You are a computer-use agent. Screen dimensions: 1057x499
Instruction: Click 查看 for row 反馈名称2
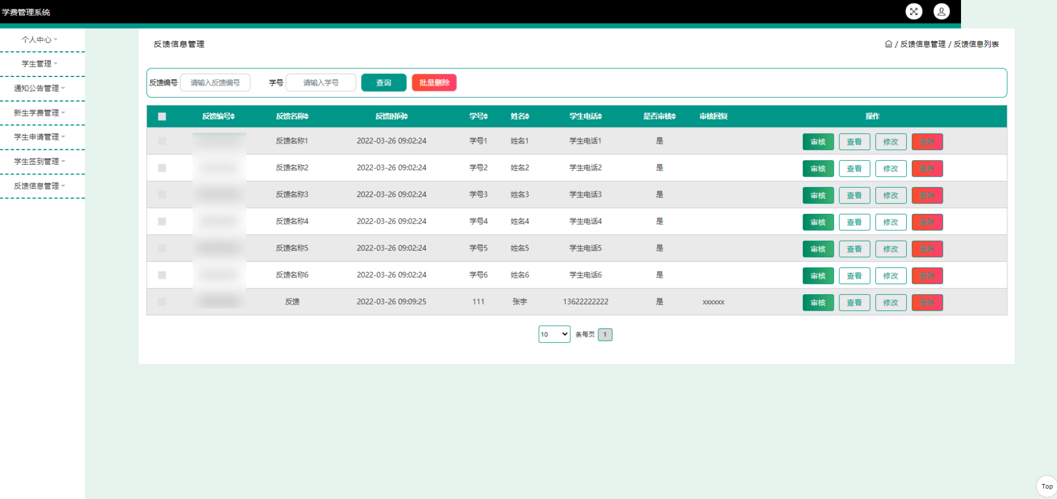point(854,169)
